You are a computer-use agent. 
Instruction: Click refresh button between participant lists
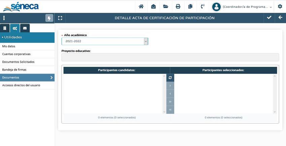click(x=170, y=78)
